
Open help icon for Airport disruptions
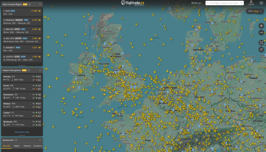click(x=29, y=70)
